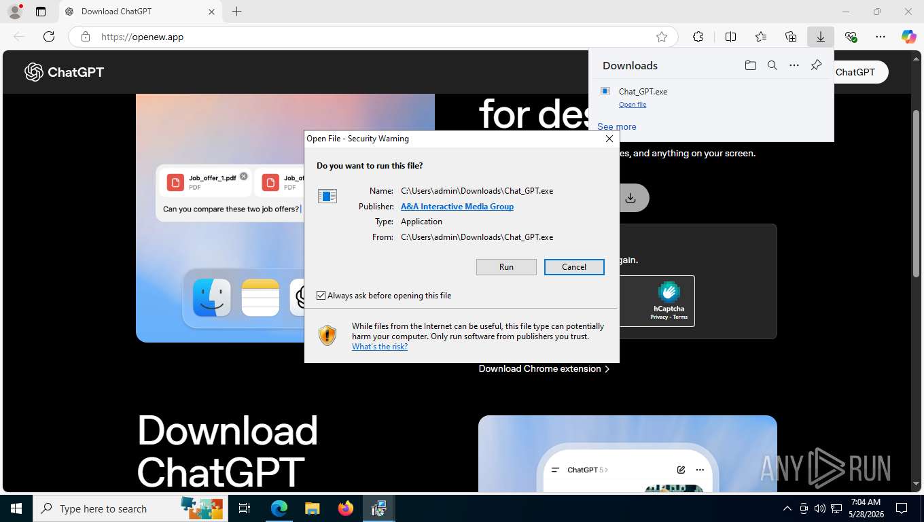Open Download Chrome extension link
Viewport: 924px width, 522px height.
pos(544,369)
